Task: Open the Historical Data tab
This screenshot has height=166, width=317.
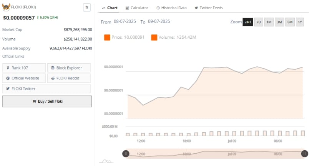Action: tap(171, 8)
